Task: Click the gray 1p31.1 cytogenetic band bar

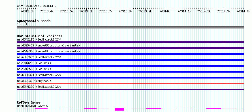Action: (130, 27)
